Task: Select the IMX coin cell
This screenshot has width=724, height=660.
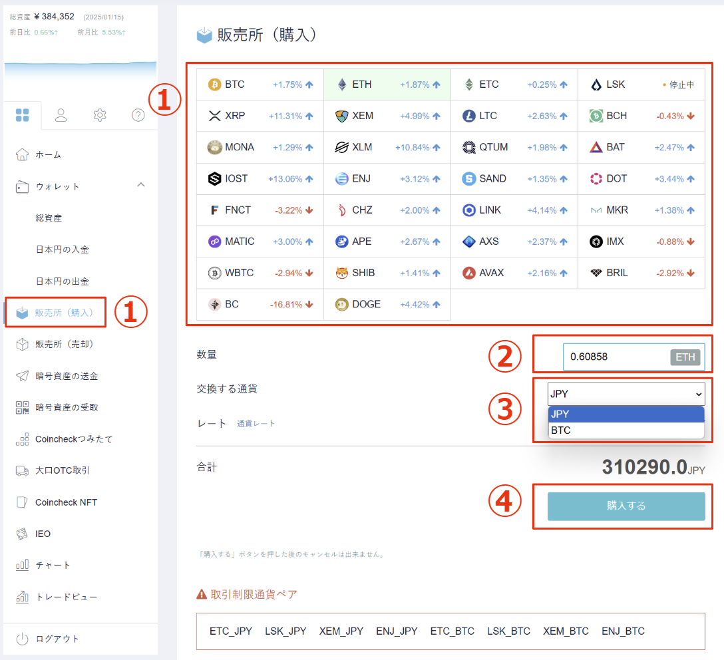Action: pos(641,242)
